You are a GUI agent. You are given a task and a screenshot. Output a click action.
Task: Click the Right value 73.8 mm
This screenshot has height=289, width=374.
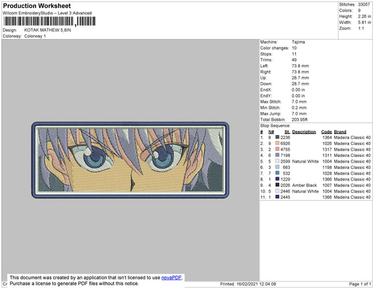click(300, 72)
